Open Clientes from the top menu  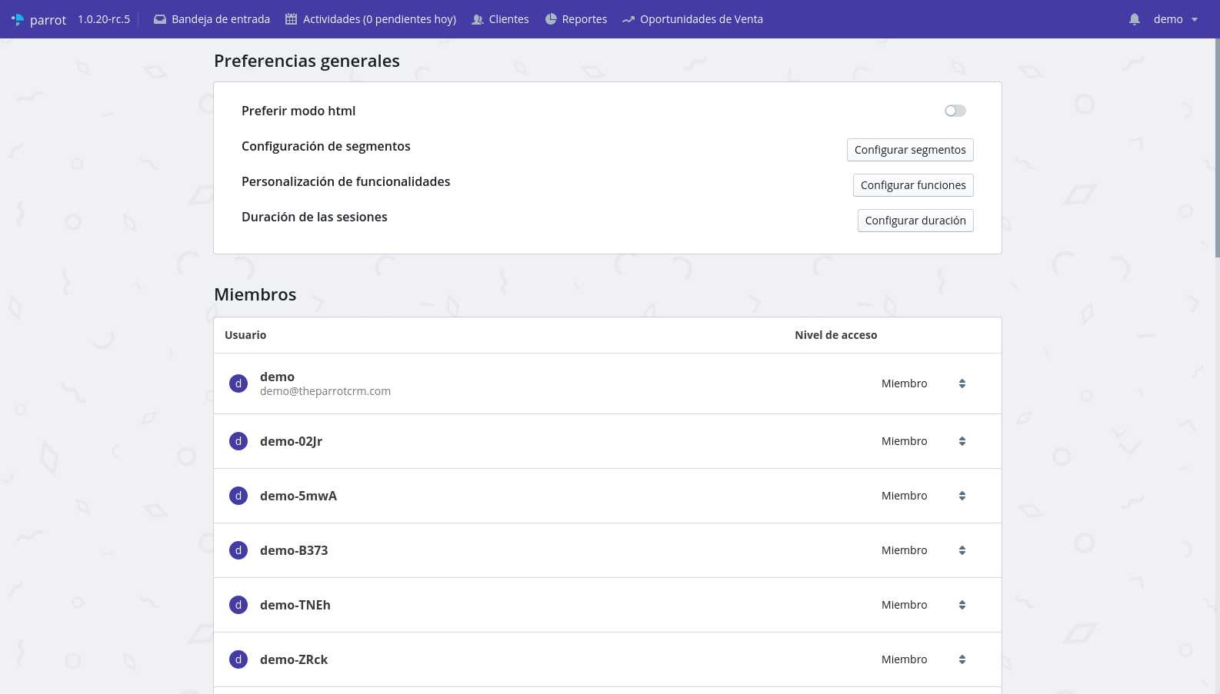click(x=508, y=19)
